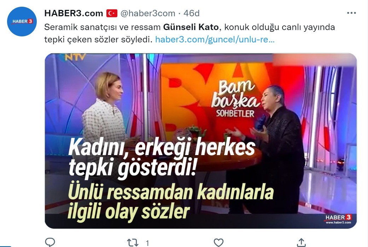Click the yellow caption 'Ünlü ressamdan kadınlarla'
This screenshot has width=368, height=247.
171,193
